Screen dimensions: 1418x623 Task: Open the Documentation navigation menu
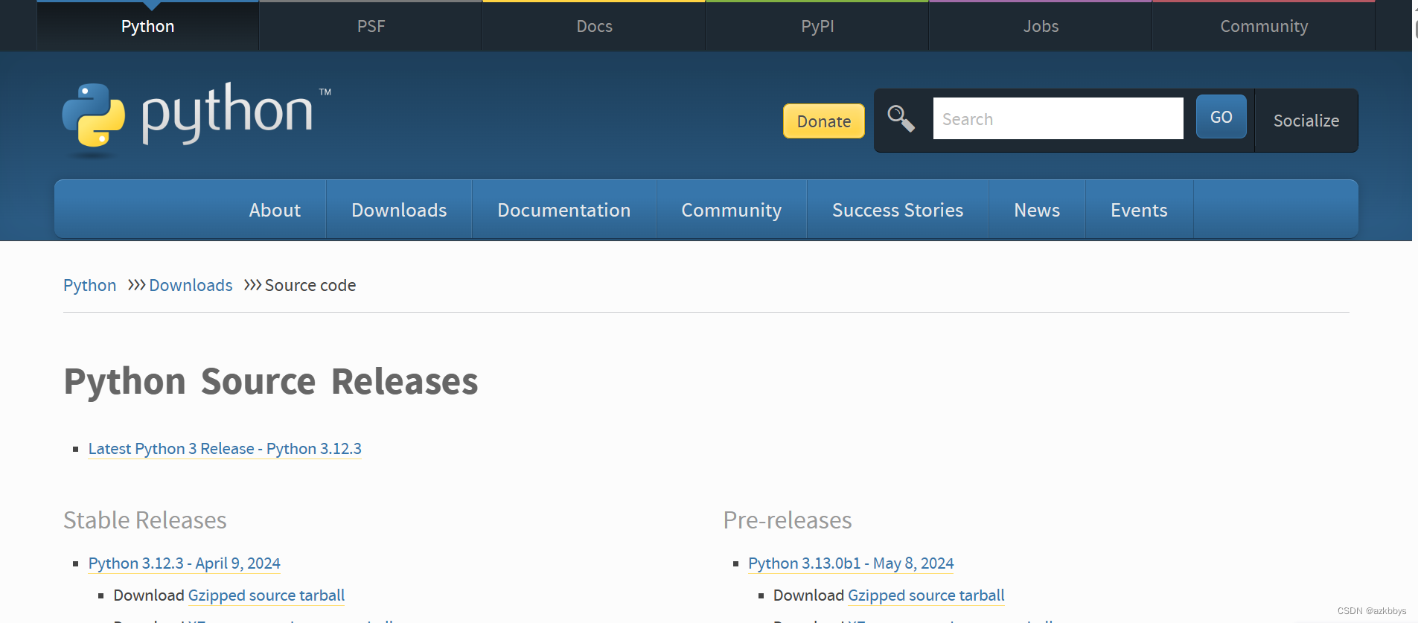[564, 210]
